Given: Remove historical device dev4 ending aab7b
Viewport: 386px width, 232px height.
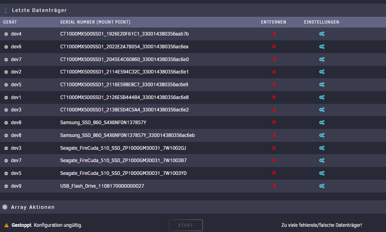Looking at the screenshot, I should click(274, 34).
